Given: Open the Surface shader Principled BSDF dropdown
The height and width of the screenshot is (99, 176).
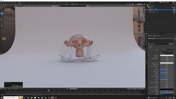Looking at the screenshot, I should [166, 50].
